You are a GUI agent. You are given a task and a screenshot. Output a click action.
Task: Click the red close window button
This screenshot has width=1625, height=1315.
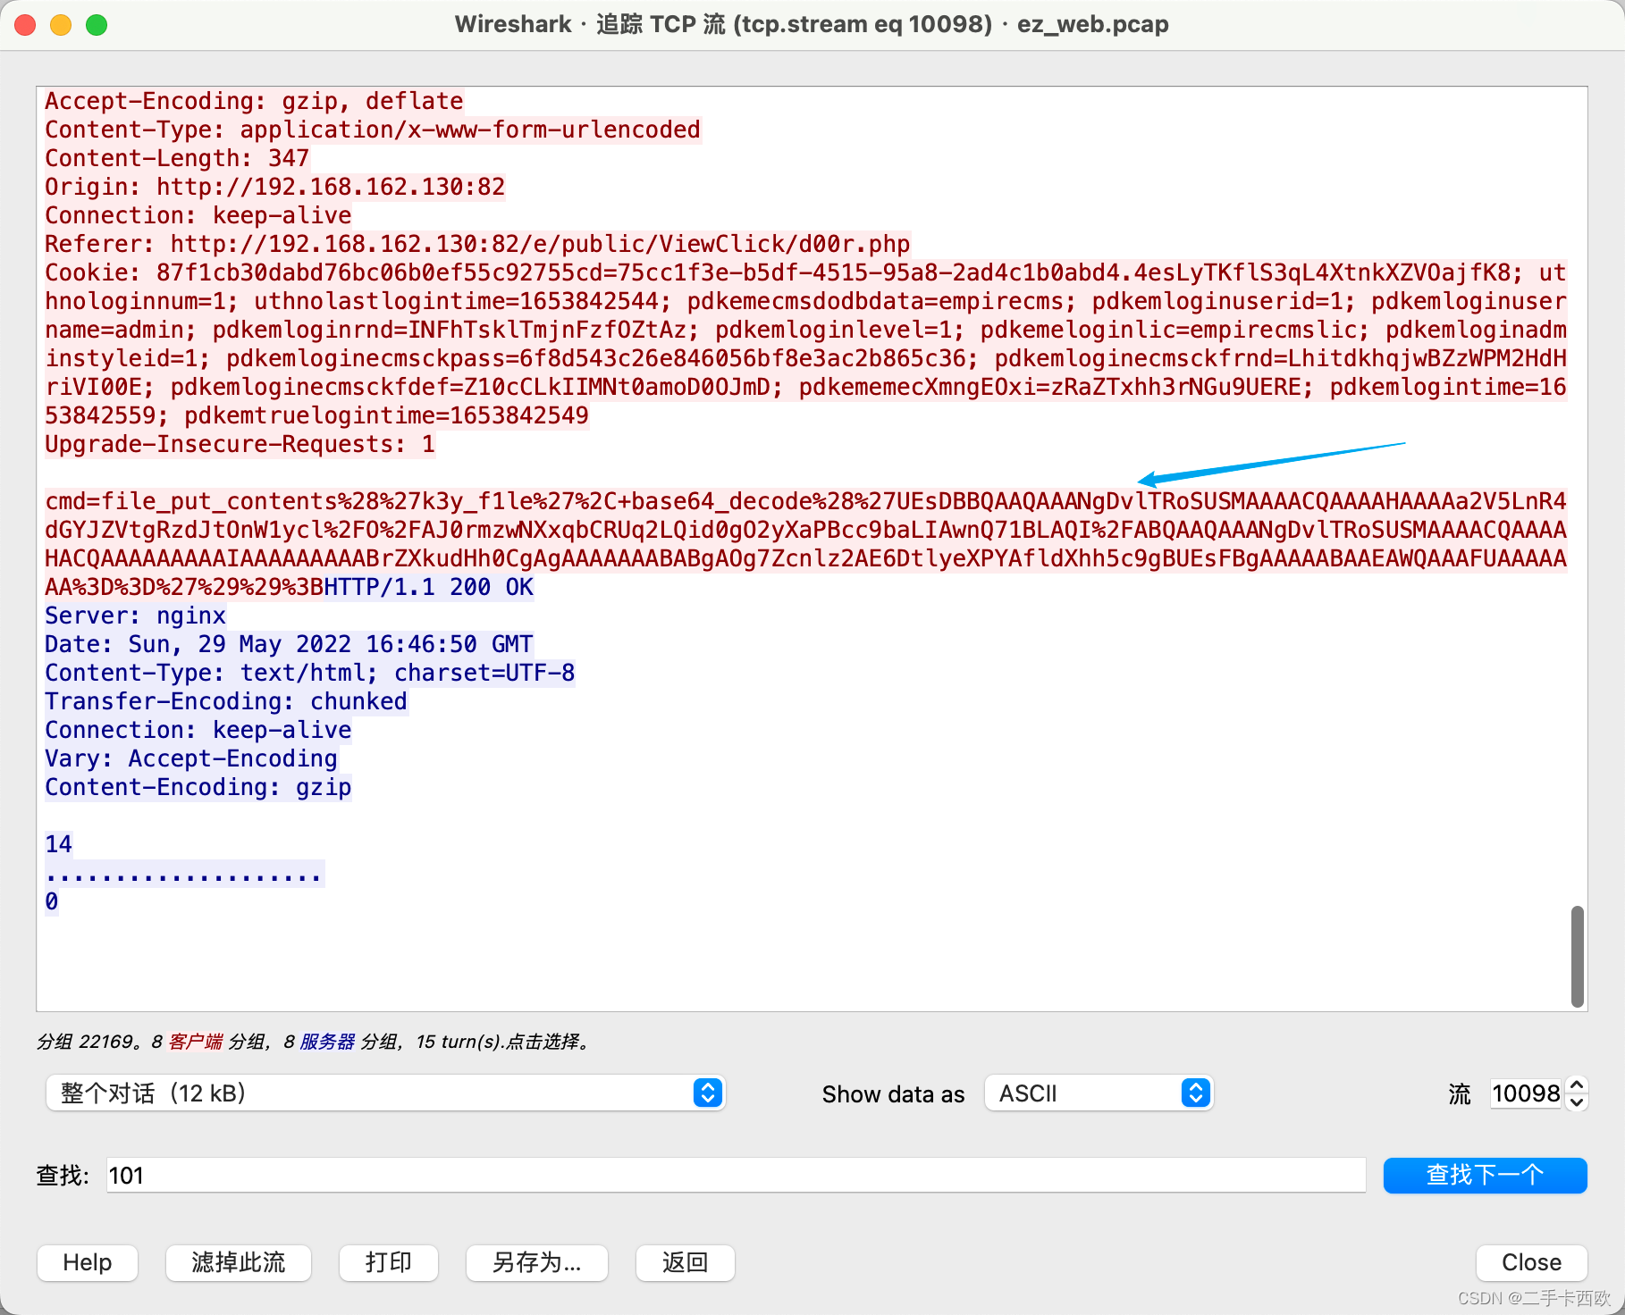25,25
